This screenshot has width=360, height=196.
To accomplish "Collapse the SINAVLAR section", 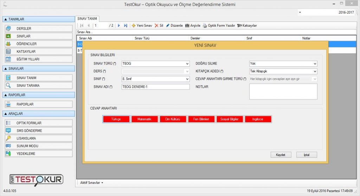I will point(39,68).
